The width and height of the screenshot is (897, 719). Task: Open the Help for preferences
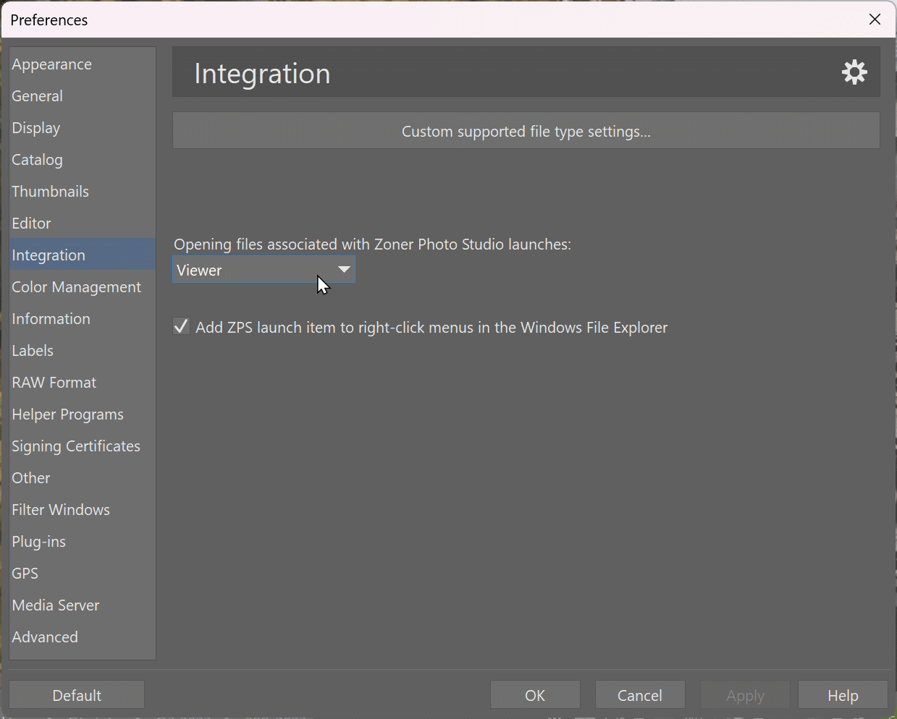coord(842,694)
